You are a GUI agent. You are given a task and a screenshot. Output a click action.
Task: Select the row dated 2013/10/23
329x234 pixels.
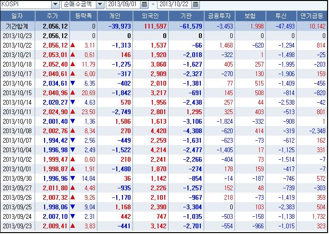tap(164, 36)
